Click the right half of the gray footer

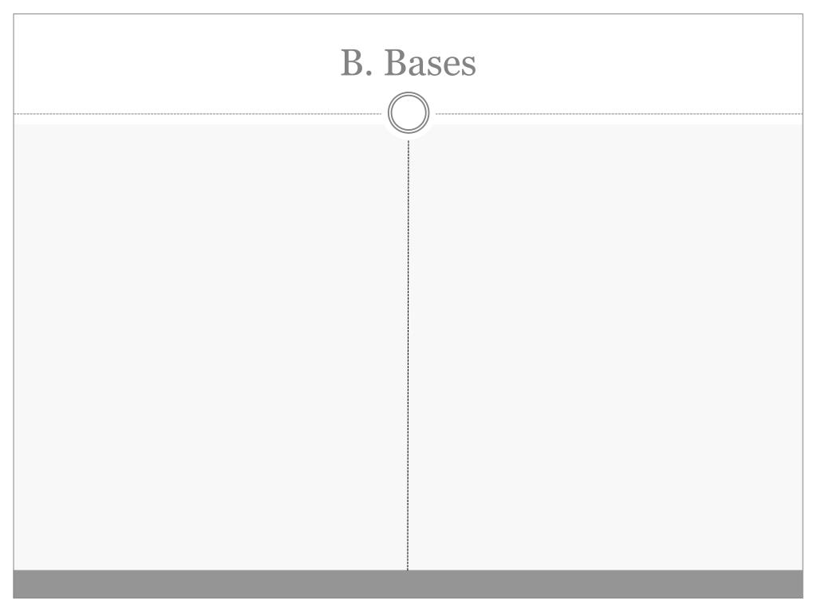pyautogui.click(x=606, y=584)
